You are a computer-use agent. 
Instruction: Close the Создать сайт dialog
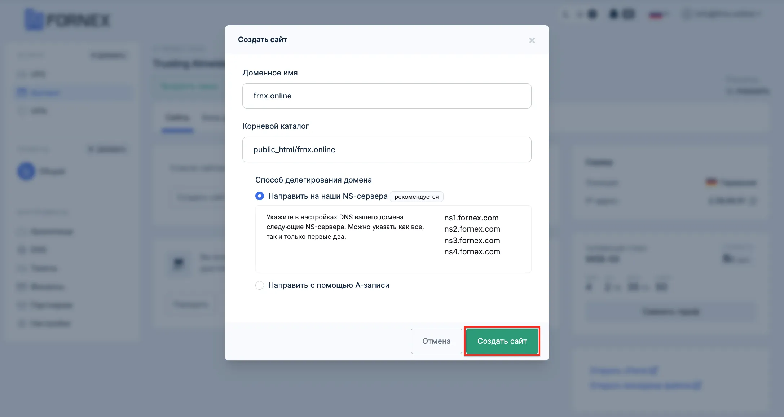[532, 40]
